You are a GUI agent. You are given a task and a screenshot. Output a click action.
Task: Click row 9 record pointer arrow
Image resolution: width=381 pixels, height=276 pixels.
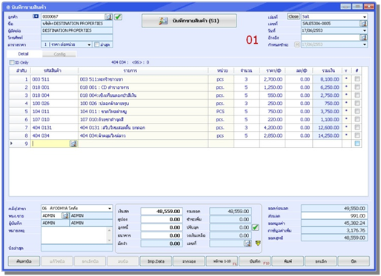point(11,144)
